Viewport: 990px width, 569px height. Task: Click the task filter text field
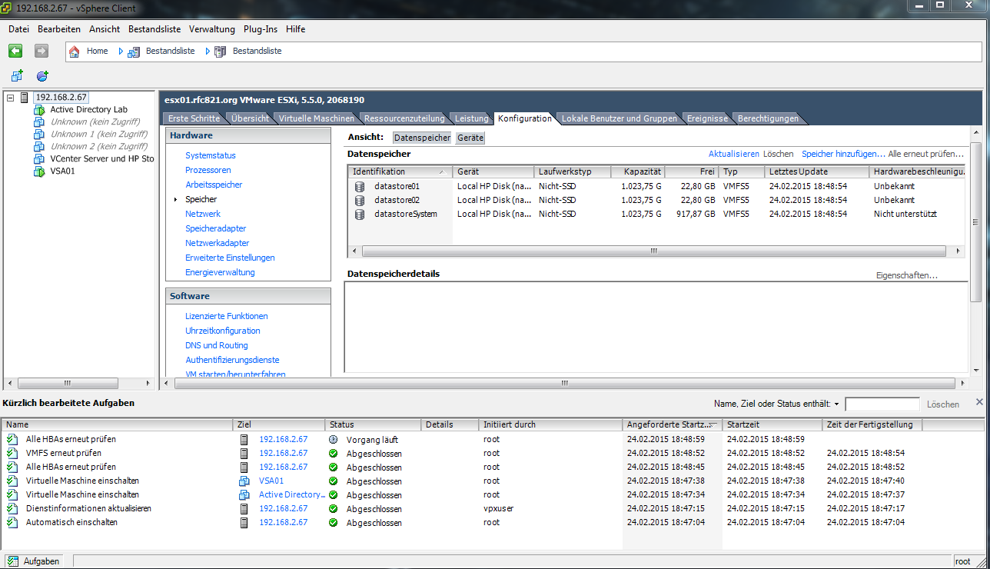pos(882,404)
